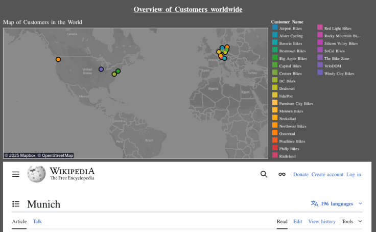Click the yellow marker in western Germany

pyautogui.click(x=219, y=52)
